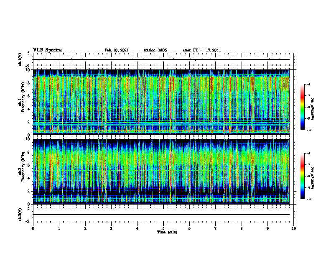Click the 'Time (min)' axis label
Image resolution: width=331 pixels, height=256 pixels.
(167, 232)
